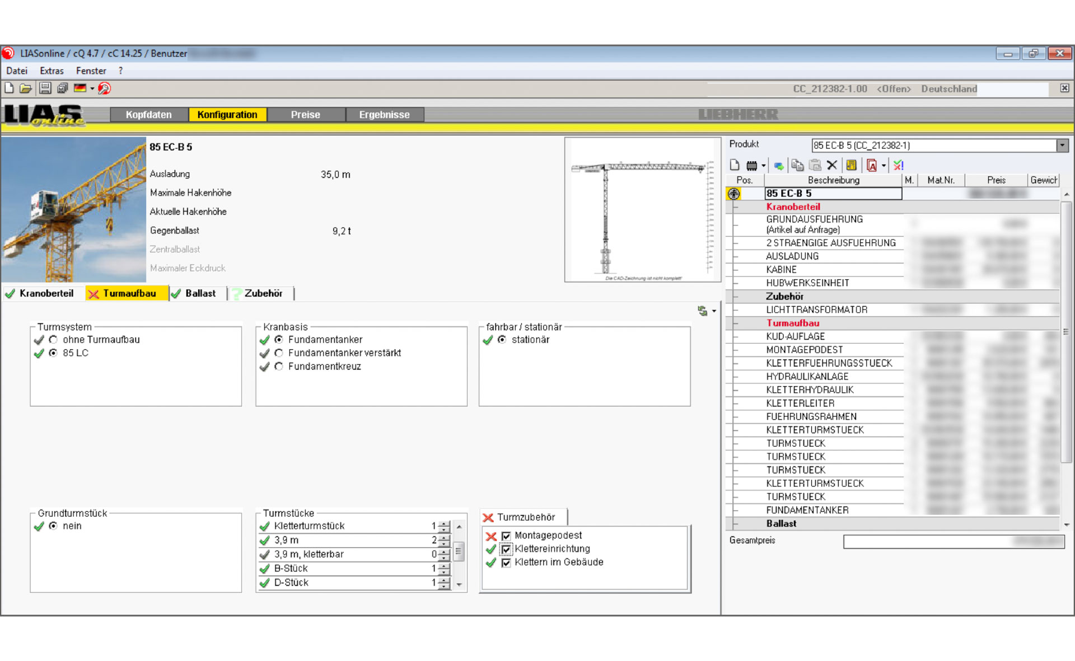
Task: Open the red wrench settings icon
Action: tap(105, 88)
